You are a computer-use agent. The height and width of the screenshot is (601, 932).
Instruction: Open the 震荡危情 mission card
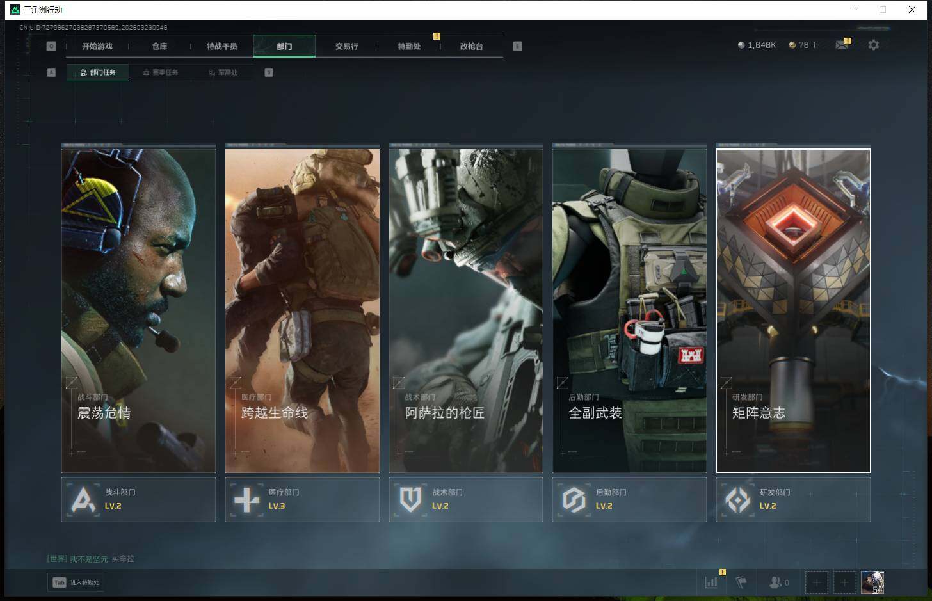138,310
